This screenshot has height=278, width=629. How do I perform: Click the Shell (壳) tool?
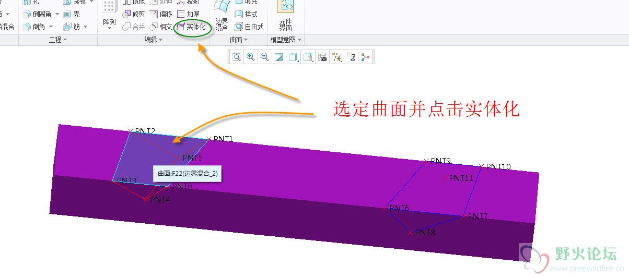(72, 14)
